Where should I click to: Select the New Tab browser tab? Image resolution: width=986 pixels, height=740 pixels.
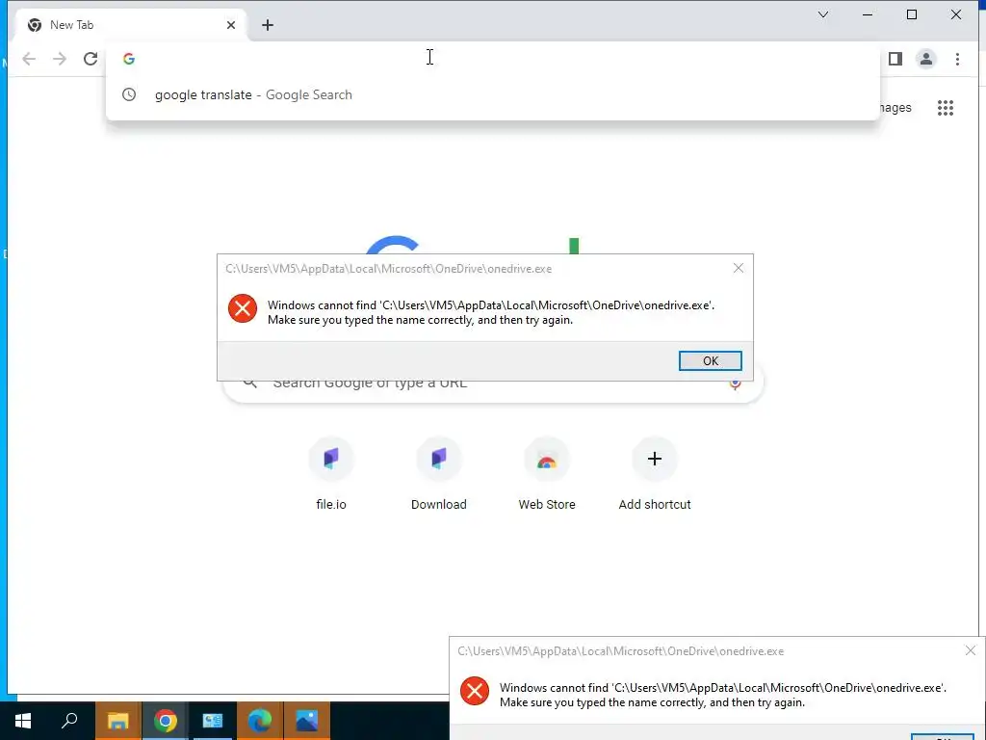pyautogui.click(x=132, y=25)
